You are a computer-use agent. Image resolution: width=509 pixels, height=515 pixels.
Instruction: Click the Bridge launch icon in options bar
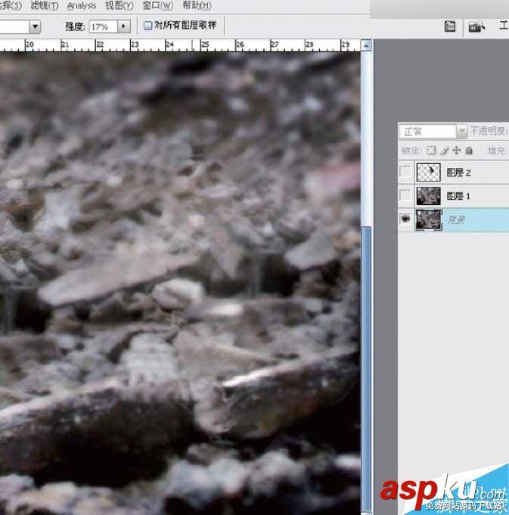[x=476, y=26]
